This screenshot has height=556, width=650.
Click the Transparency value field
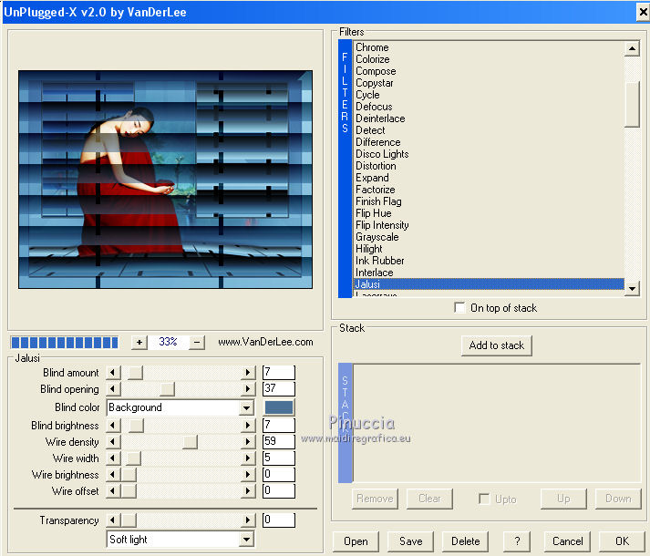[279, 520]
